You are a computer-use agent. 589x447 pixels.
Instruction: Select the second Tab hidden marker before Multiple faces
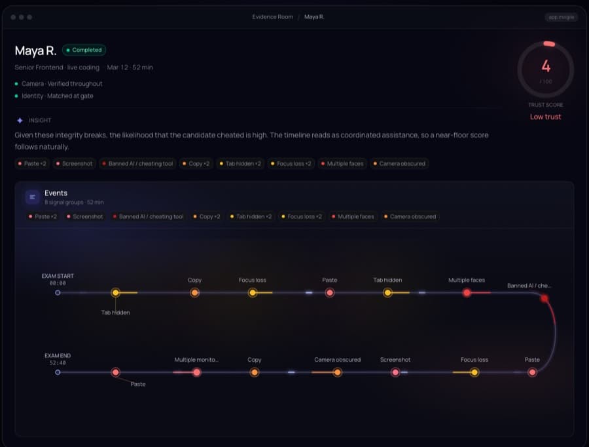click(x=387, y=293)
